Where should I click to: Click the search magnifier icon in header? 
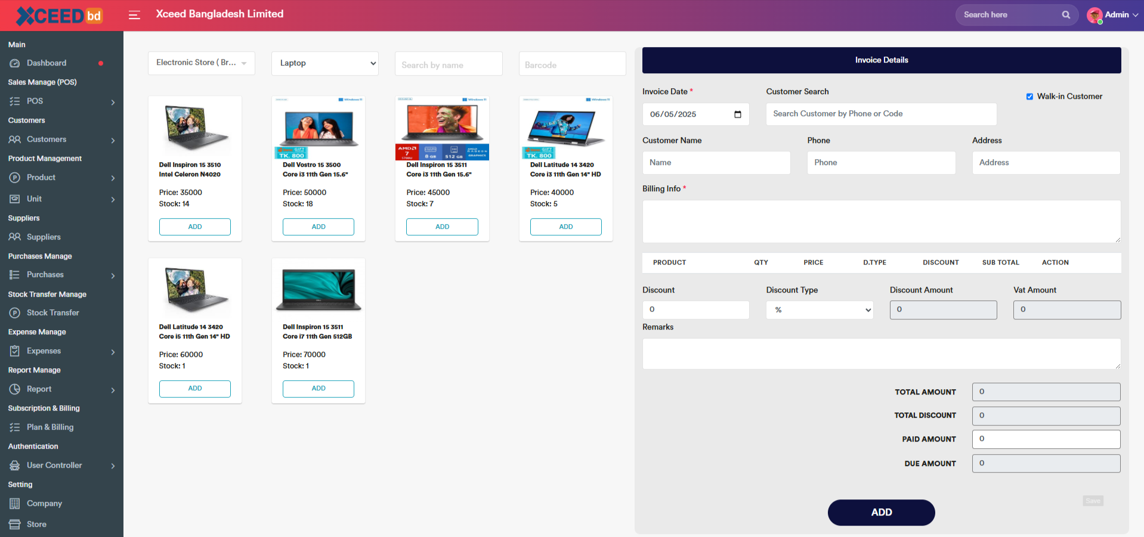pos(1066,15)
